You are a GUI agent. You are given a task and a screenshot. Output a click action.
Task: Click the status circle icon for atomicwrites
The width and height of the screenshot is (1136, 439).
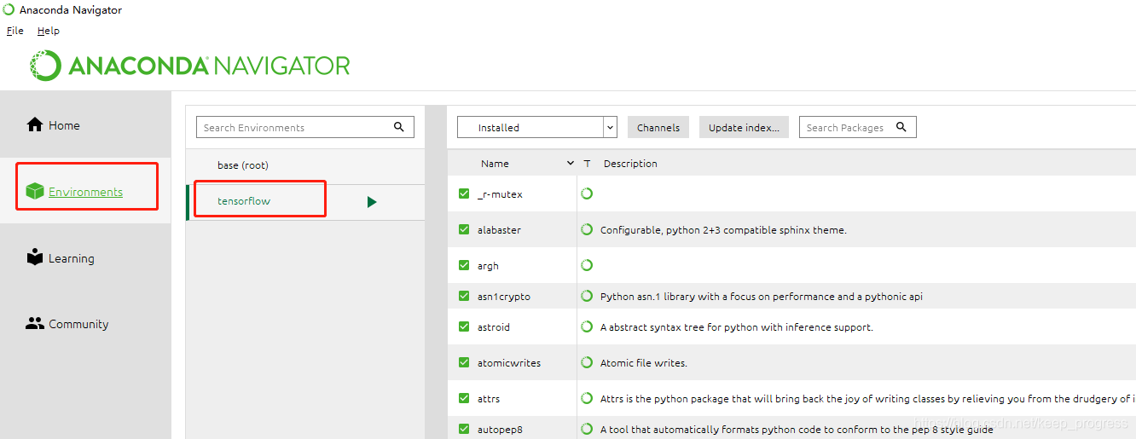click(x=587, y=362)
